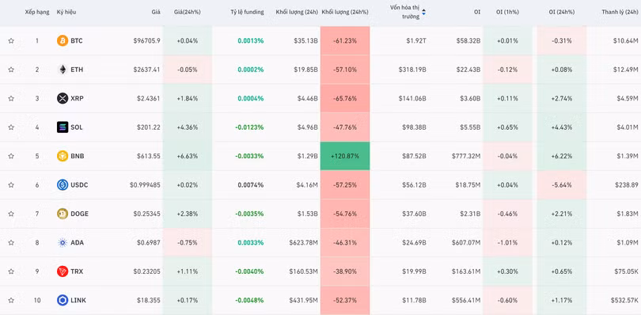The width and height of the screenshot is (641, 315).
Task: Open the DOGE symbol link
Action: coord(79,214)
